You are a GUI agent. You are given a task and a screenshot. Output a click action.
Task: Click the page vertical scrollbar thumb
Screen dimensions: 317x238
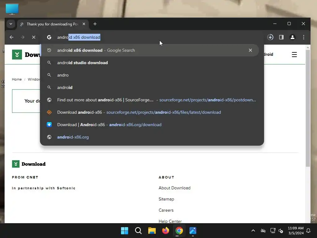click(x=308, y=108)
